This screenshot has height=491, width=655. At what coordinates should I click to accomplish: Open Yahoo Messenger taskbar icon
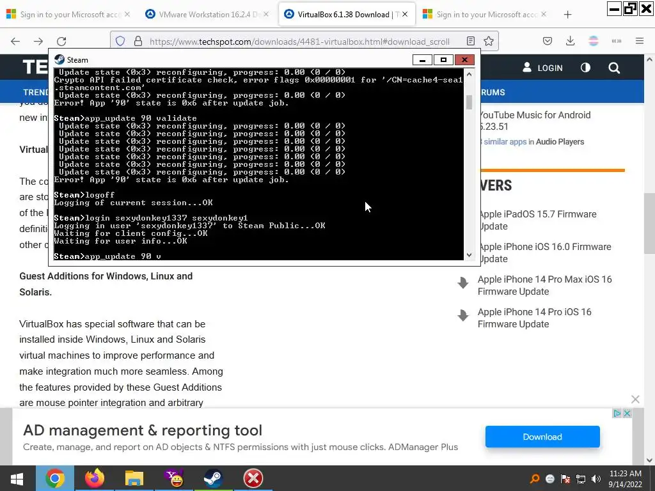coord(174,478)
